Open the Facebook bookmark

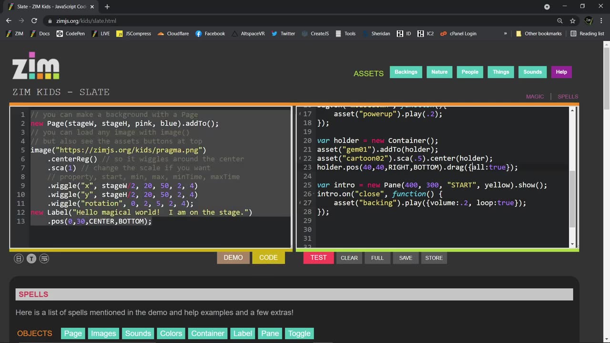210,34
